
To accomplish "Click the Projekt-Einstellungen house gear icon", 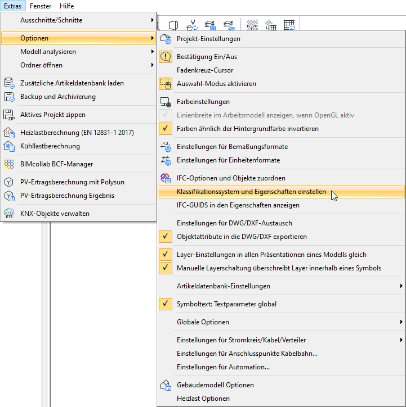I will pos(166,39).
